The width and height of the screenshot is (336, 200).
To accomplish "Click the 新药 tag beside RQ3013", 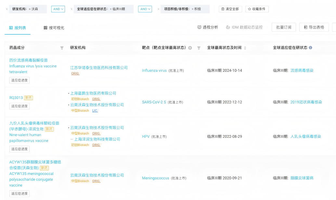I will coord(28,98).
